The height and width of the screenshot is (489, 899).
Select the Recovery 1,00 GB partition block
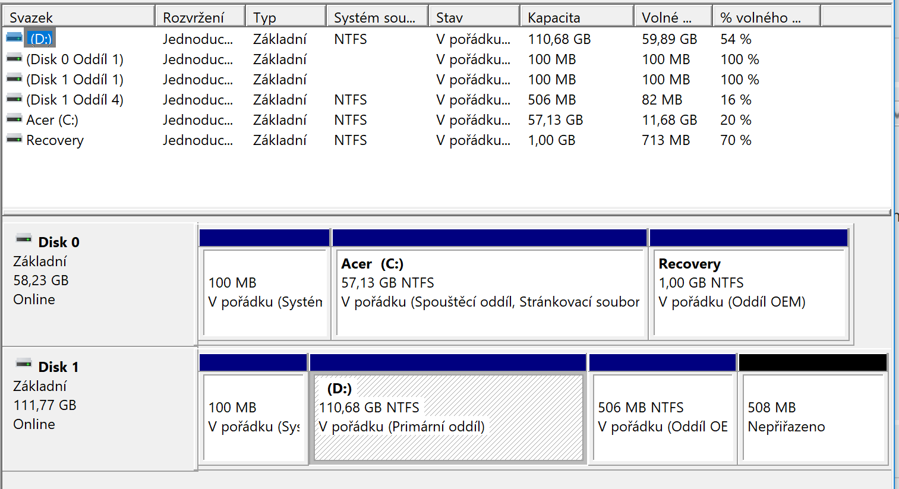click(x=749, y=292)
